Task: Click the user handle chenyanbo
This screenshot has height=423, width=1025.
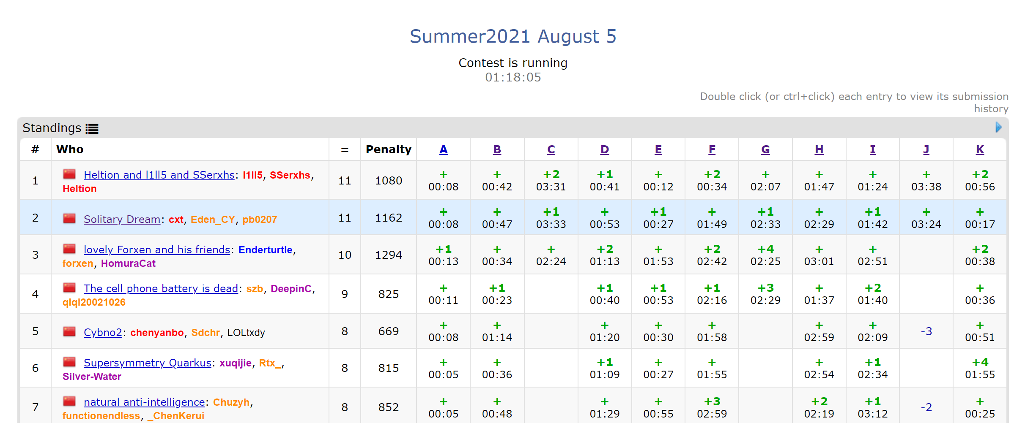Action: 157,333
